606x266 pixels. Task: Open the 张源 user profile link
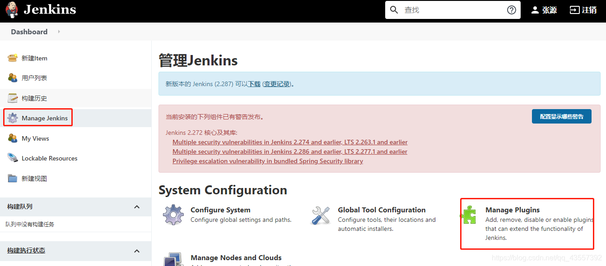pos(550,10)
